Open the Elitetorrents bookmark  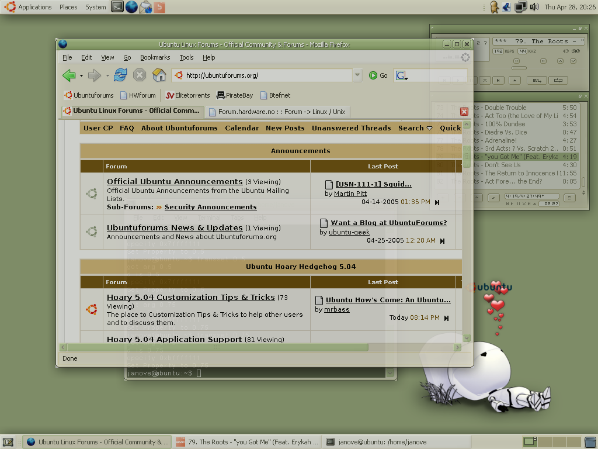pyautogui.click(x=187, y=95)
